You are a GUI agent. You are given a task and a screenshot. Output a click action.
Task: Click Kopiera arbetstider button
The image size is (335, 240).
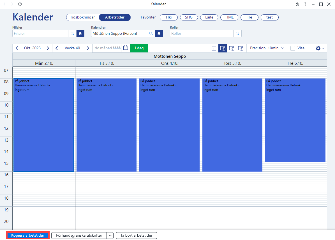click(28, 235)
